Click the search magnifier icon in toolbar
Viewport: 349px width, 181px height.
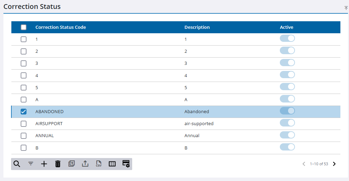point(17,164)
